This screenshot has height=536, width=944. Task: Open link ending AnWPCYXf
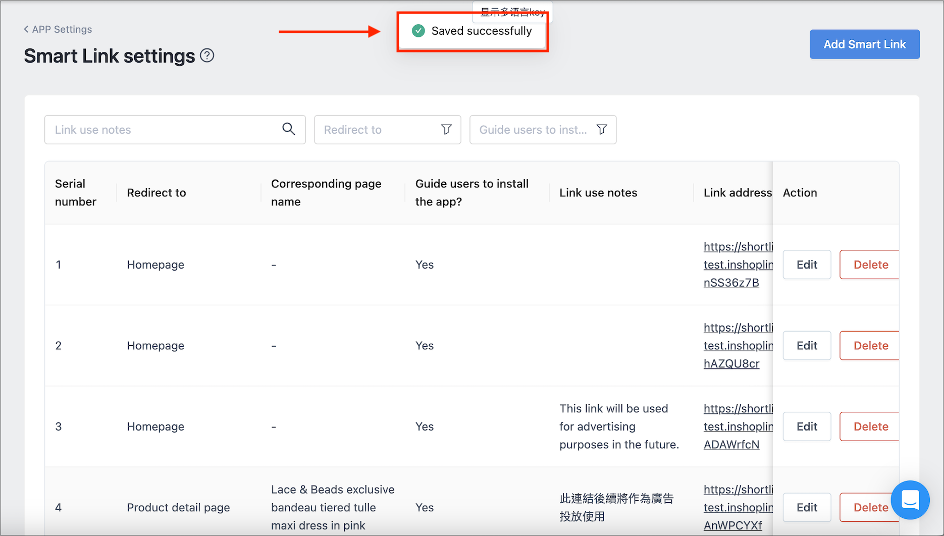coord(738,507)
